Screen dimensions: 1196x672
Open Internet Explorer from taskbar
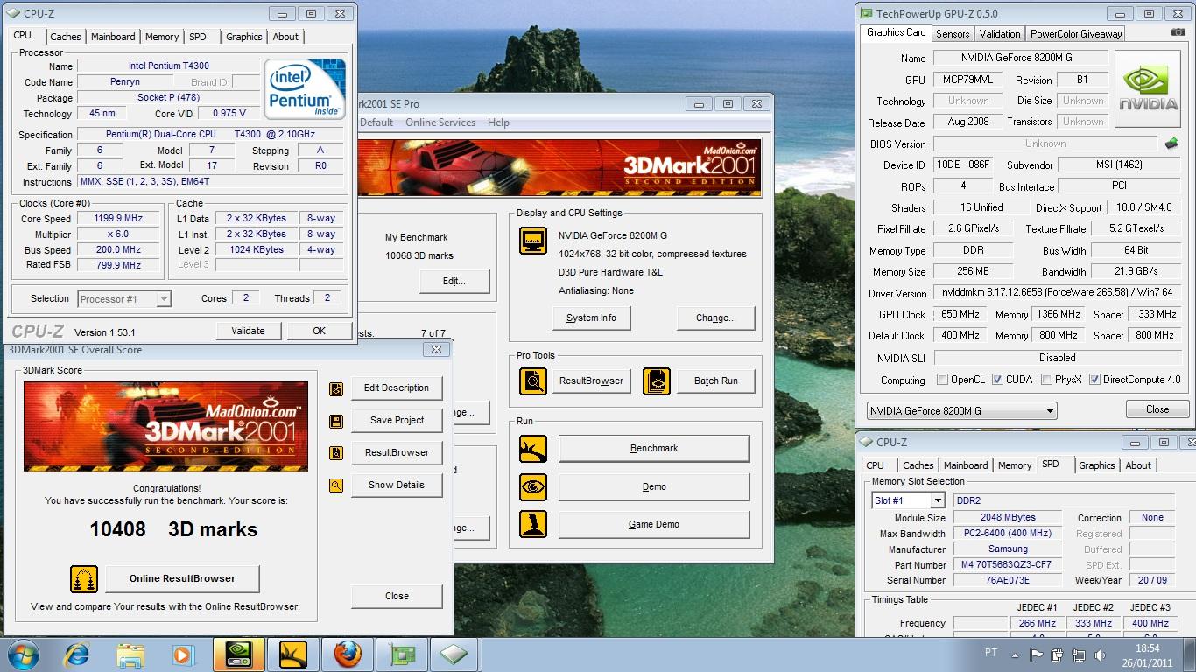pos(77,654)
